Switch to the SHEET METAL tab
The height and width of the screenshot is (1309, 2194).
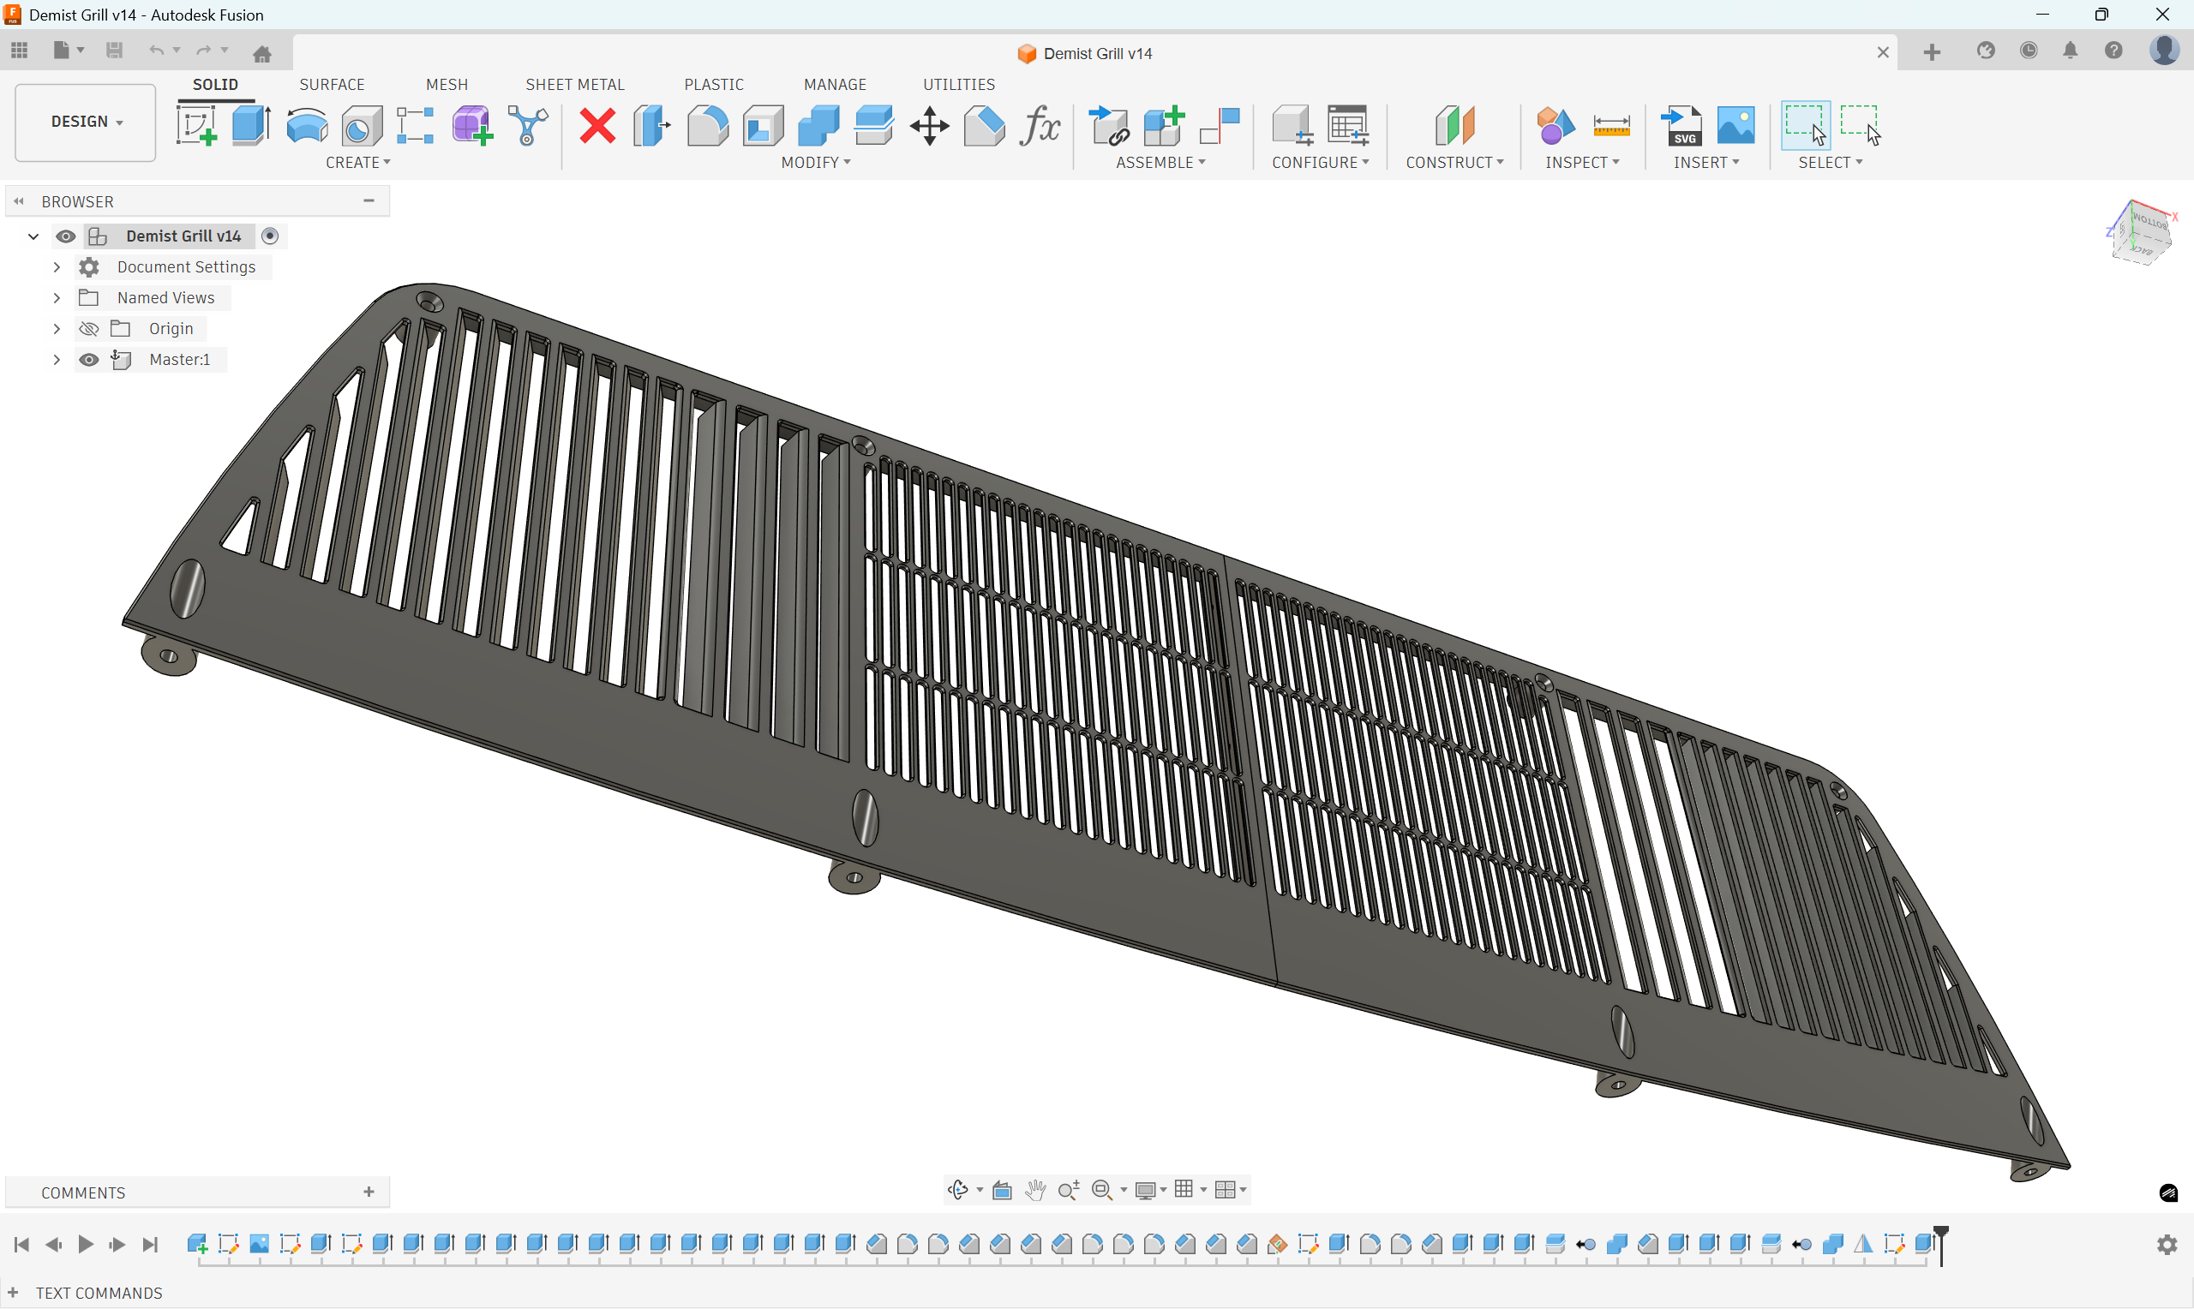574,85
